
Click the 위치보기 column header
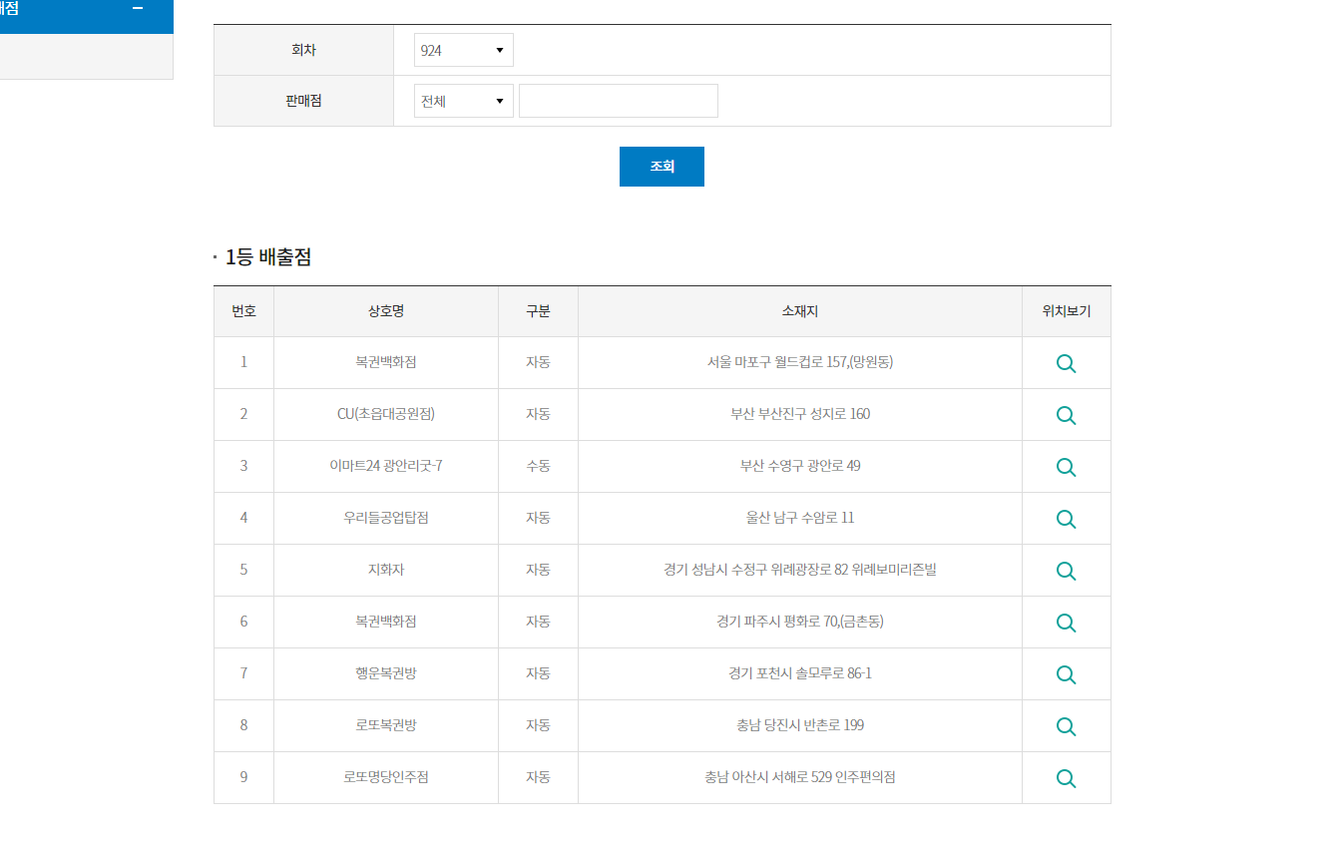tap(1067, 311)
